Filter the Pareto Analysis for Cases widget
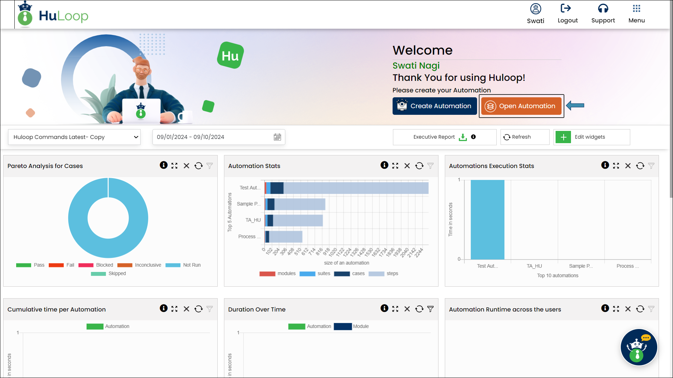Screen dimensions: 673x378 tap(210, 166)
